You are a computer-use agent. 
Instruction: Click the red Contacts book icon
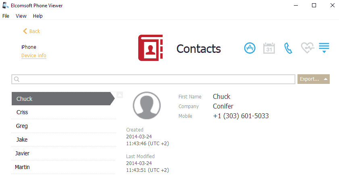tap(150, 48)
